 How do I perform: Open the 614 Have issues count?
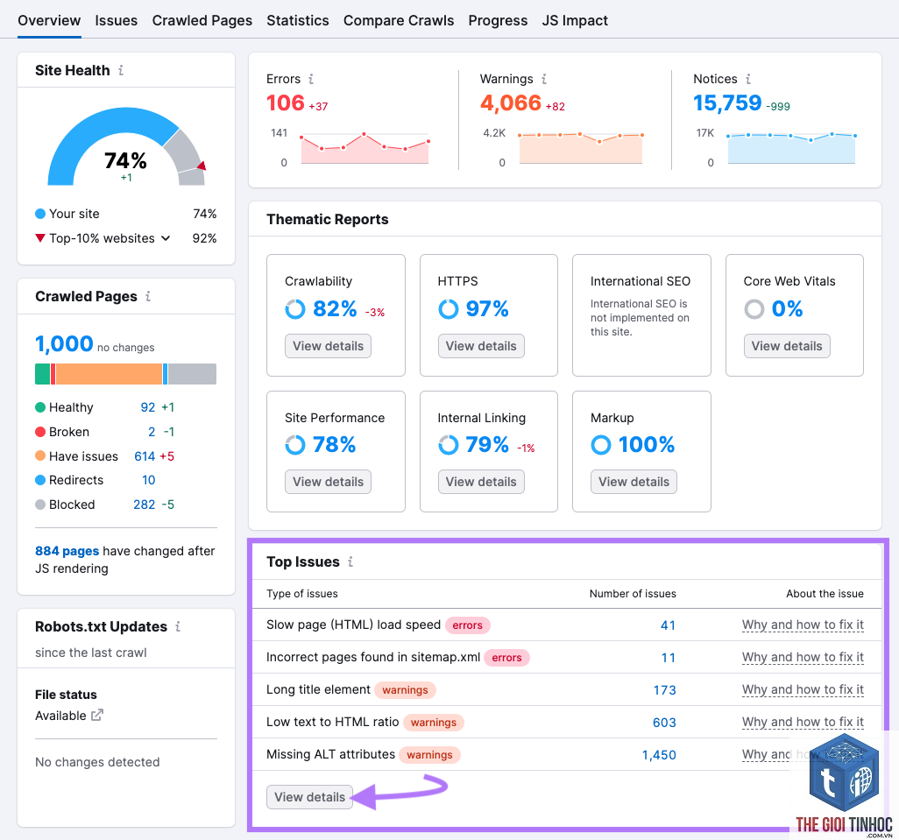click(x=145, y=456)
